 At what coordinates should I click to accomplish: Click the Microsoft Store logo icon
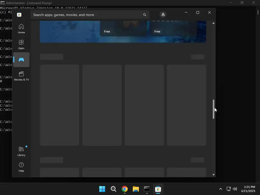coord(19,14)
